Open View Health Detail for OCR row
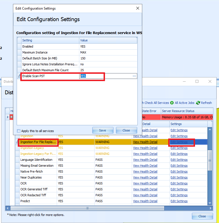This screenshot has width=219, height=223. pyautogui.click(x=145, y=183)
